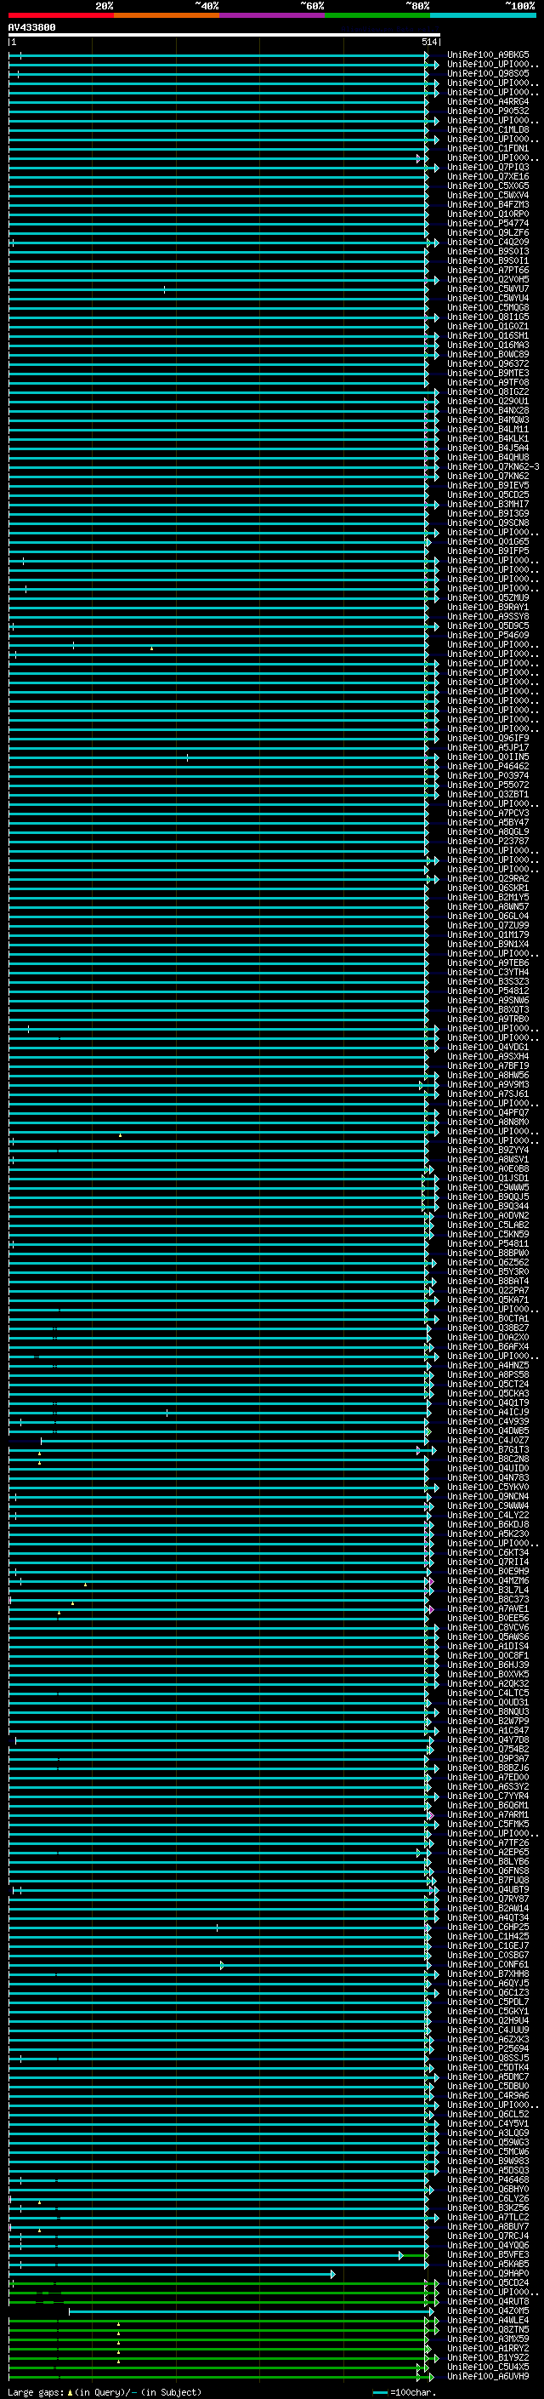
Task: Open the hit UniRef100_A4RRG4
Action: [488, 101]
